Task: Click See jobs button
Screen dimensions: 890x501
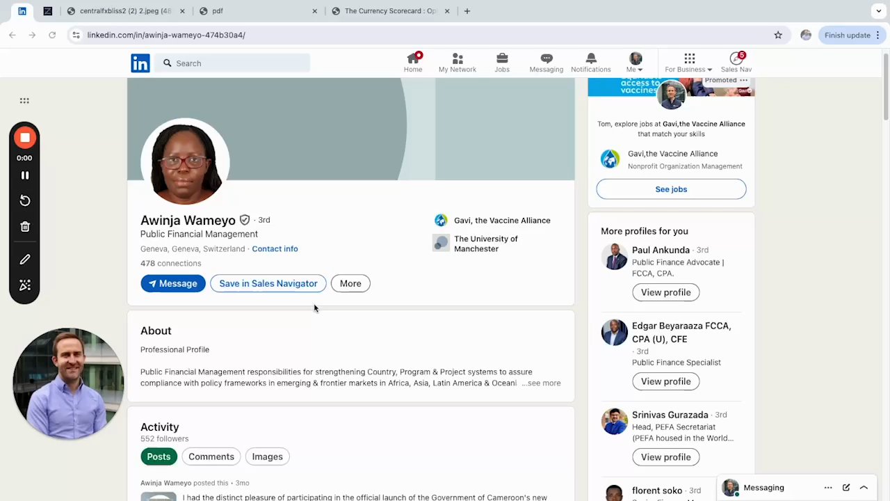Action: coord(671,189)
